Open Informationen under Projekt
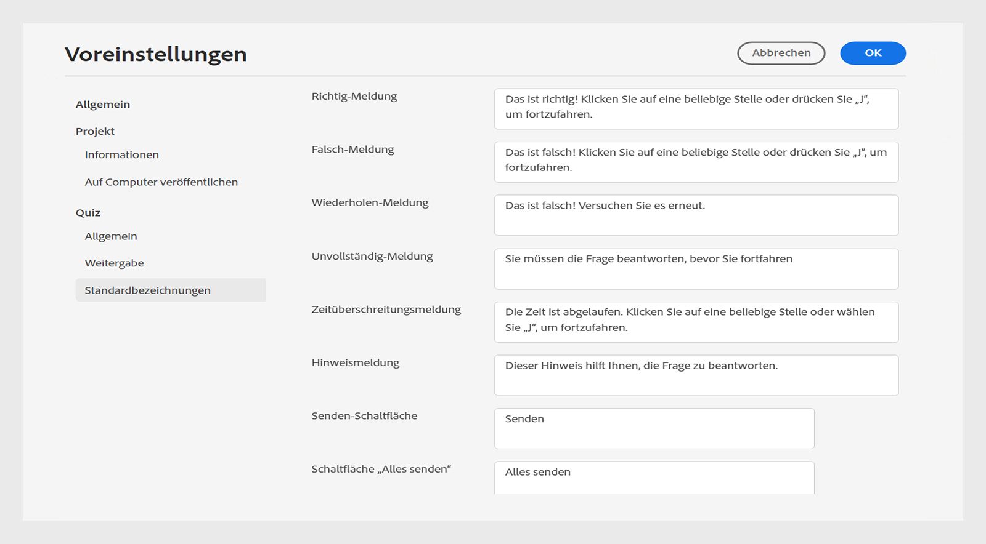986x544 pixels. pos(121,155)
